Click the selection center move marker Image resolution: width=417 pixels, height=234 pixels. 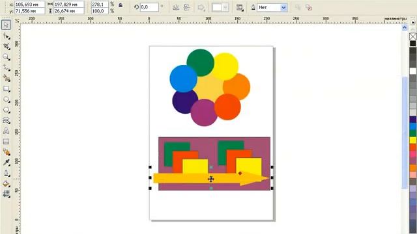(211, 179)
